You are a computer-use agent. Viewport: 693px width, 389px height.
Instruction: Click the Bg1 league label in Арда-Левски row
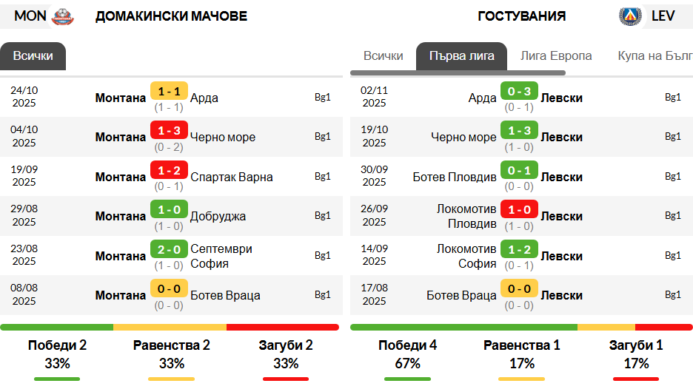tap(673, 97)
